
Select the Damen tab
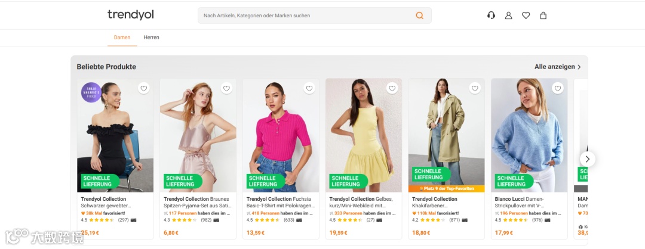click(122, 38)
